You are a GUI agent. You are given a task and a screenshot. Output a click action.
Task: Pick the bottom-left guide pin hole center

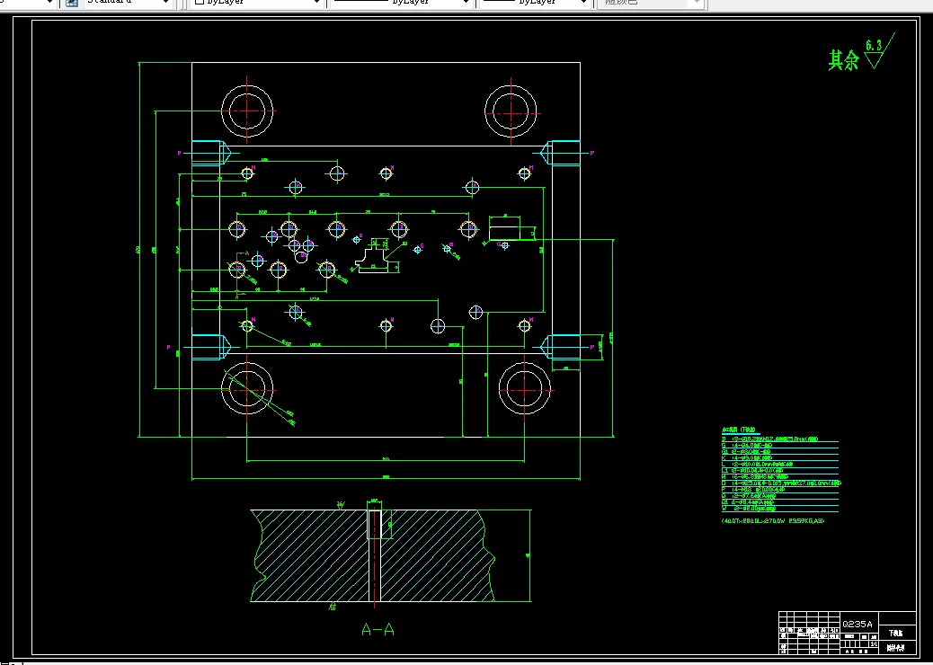247,390
